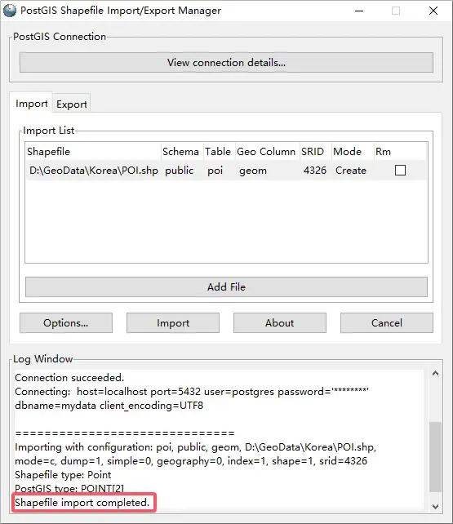Edit the SRID value 4326
The width and height of the screenshot is (453, 524).
[315, 171]
